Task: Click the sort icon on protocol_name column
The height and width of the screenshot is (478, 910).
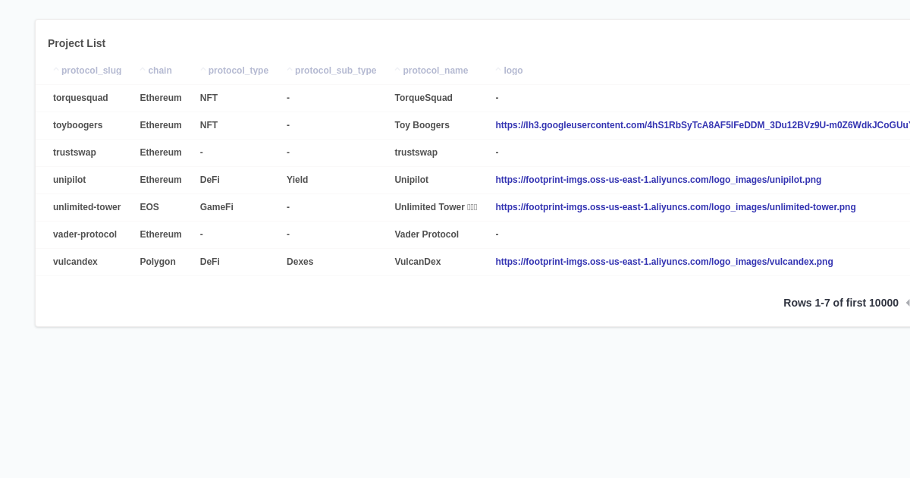Action: pyautogui.click(x=397, y=70)
